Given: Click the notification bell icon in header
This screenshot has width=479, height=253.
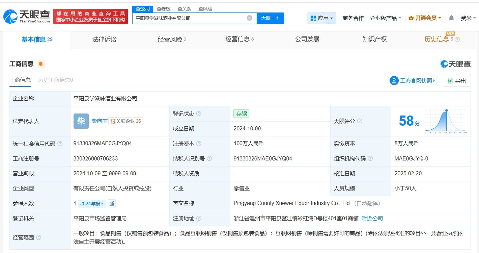Looking at the screenshot, I should 451,18.
